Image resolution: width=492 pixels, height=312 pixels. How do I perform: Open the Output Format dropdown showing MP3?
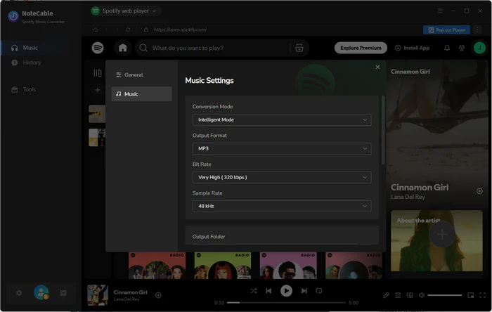pyautogui.click(x=282, y=148)
